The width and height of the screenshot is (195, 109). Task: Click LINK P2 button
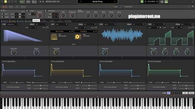click(172, 93)
